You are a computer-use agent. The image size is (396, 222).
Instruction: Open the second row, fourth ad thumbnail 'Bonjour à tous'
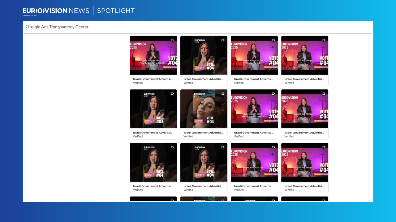(305, 109)
